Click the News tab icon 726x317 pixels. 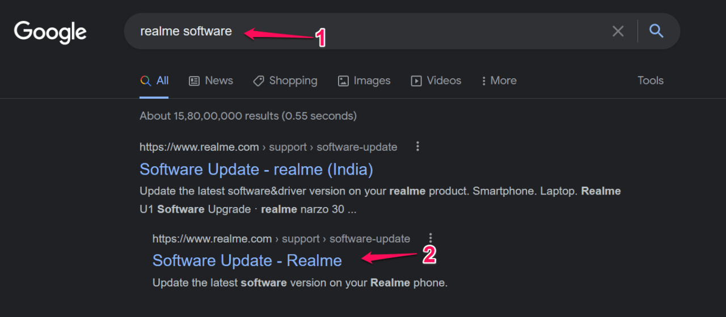(x=194, y=81)
